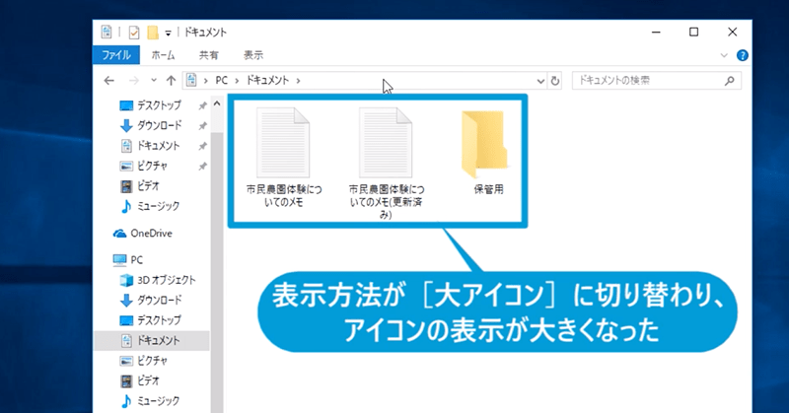This screenshot has width=789, height=413.
Task: Select ビデオ under PC
Action: [140, 380]
